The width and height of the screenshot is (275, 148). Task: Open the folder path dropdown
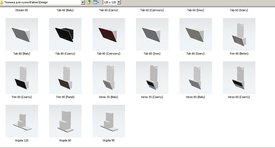coord(83,2)
